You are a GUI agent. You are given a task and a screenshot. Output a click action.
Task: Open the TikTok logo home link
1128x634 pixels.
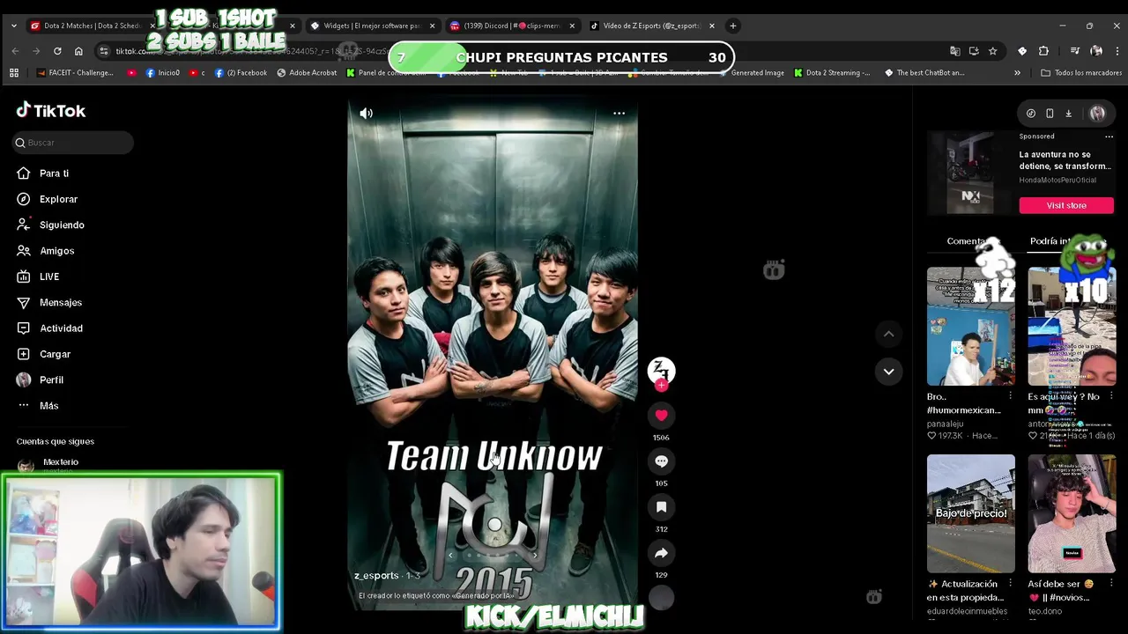click(51, 111)
